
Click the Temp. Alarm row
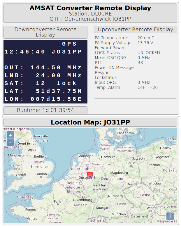(136, 87)
